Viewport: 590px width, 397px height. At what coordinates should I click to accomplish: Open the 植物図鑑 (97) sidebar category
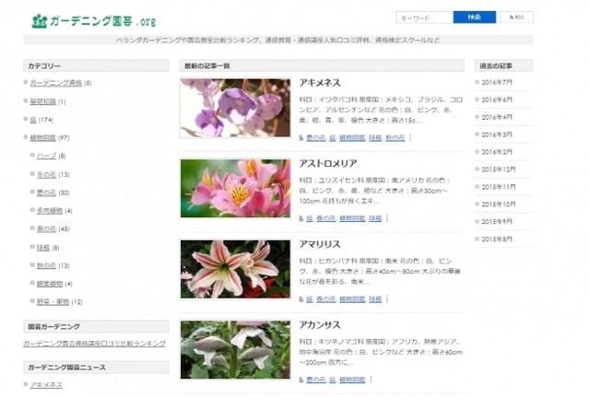[x=43, y=138]
